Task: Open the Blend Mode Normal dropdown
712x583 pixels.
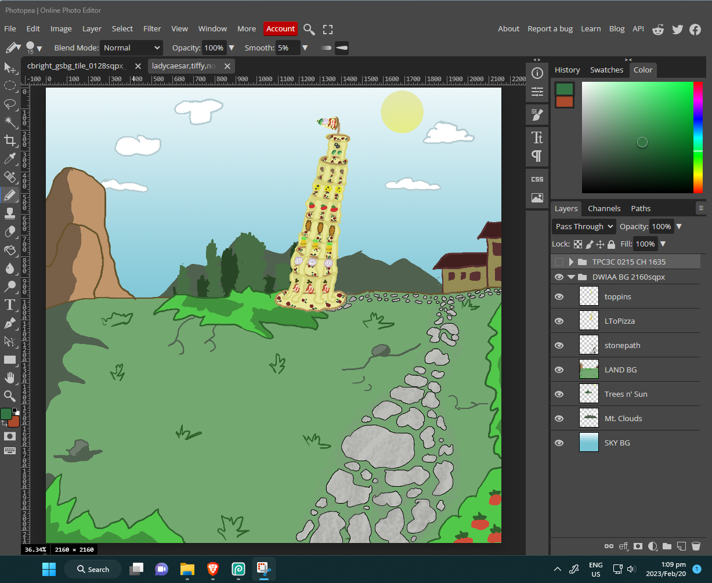Action: [x=132, y=48]
